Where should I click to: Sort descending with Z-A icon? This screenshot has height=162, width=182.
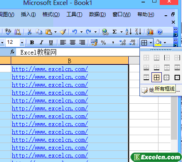138,32
